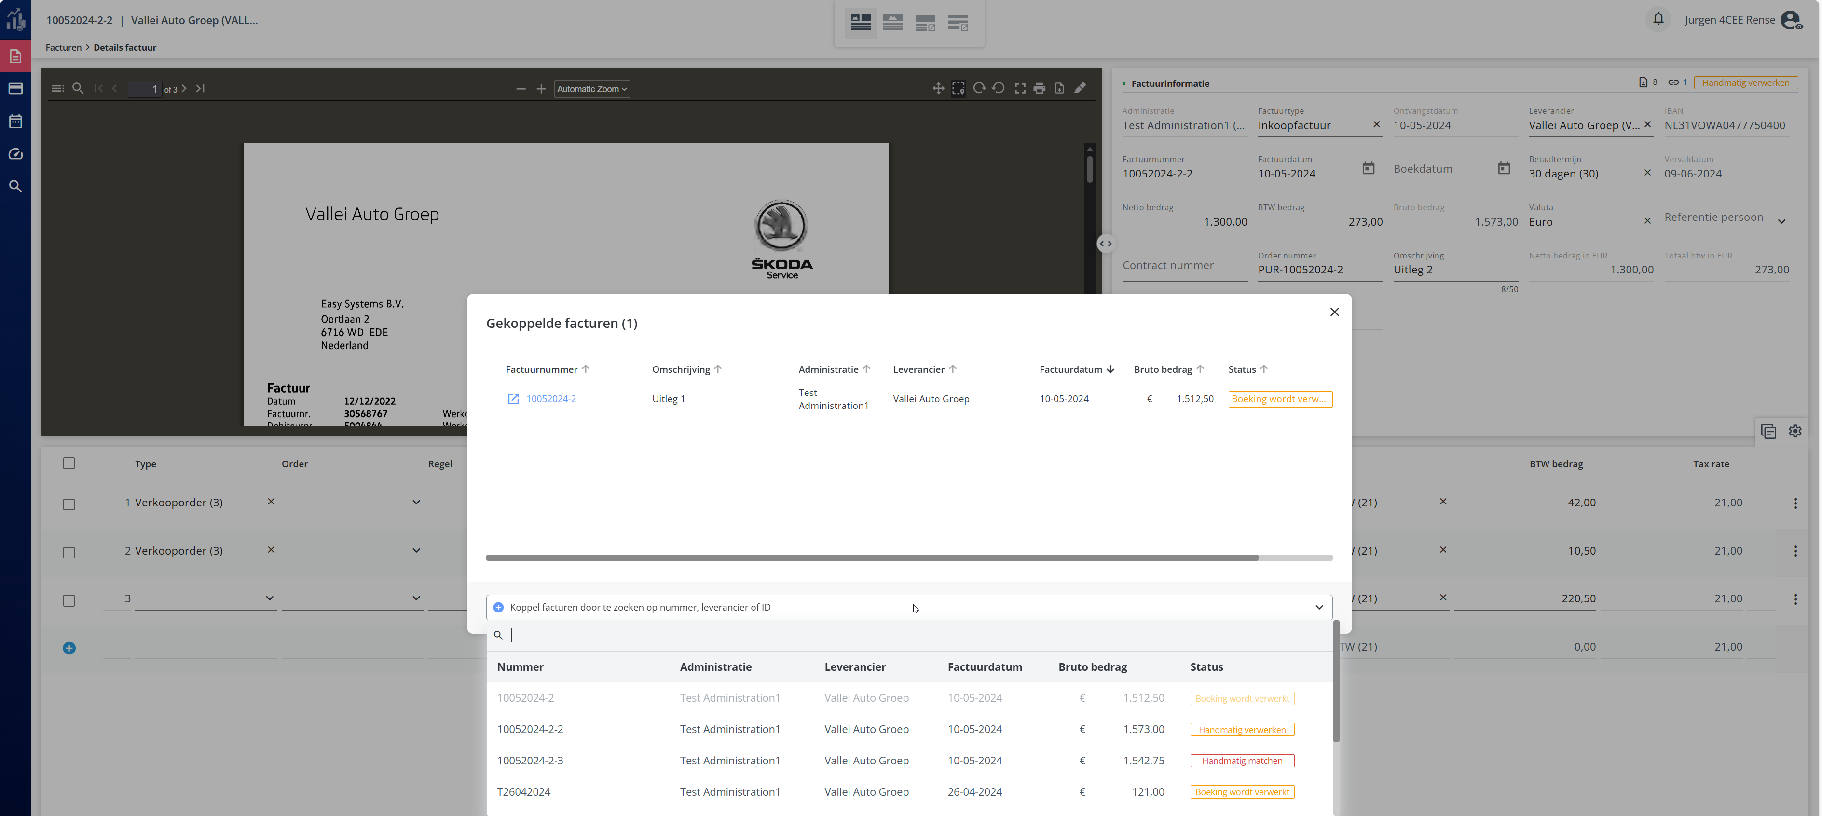Click the PDF viewer search icon
The width and height of the screenshot is (1822, 816).
pyautogui.click(x=79, y=88)
